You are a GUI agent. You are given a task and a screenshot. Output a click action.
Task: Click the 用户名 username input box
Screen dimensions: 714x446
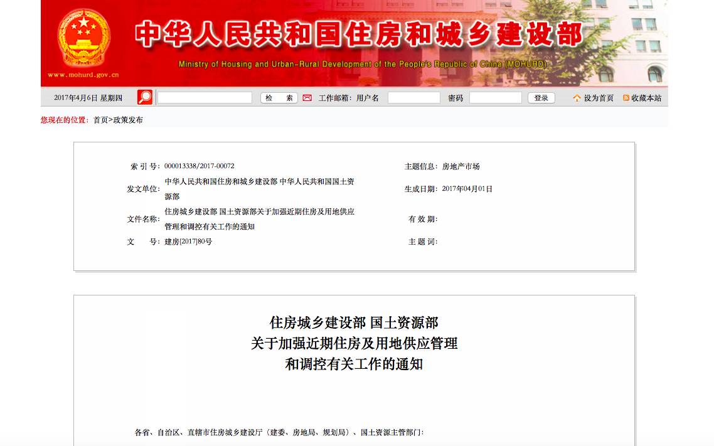[413, 98]
